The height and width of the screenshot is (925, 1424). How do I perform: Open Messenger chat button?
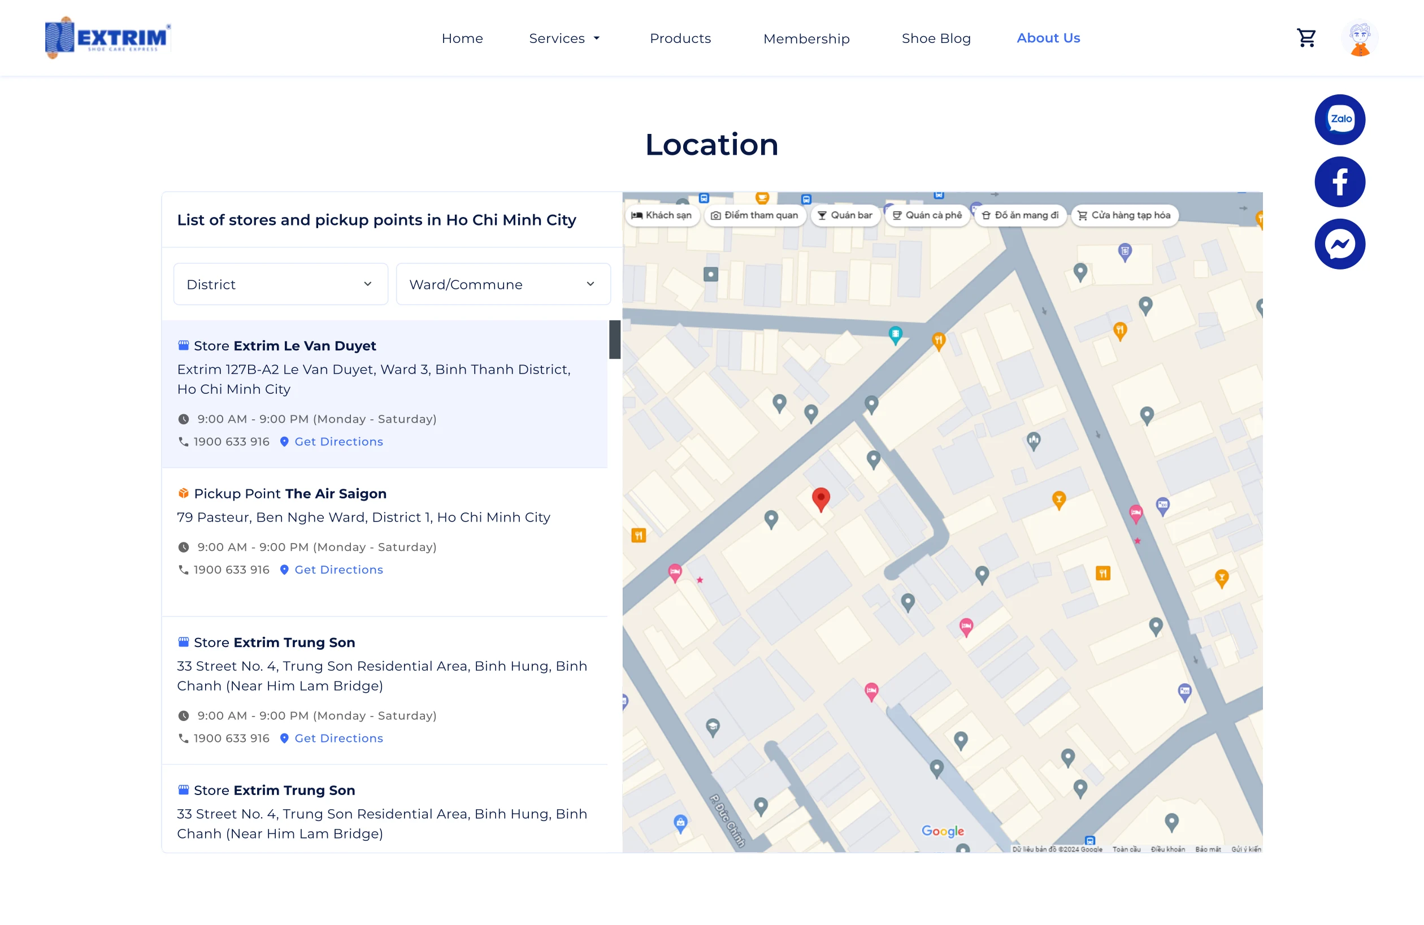pyautogui.click(x=1340, y=244)
